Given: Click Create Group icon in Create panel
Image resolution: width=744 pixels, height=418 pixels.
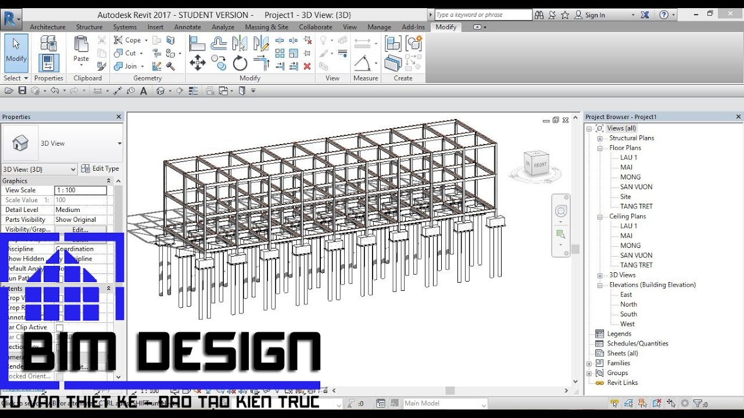Looking at the screenshot, I should coord(413,43).
